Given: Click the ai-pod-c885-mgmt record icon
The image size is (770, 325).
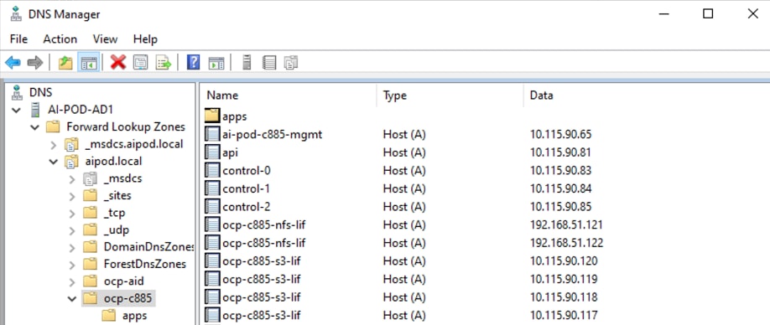Looking at the screenshot, I should (211, 134).
